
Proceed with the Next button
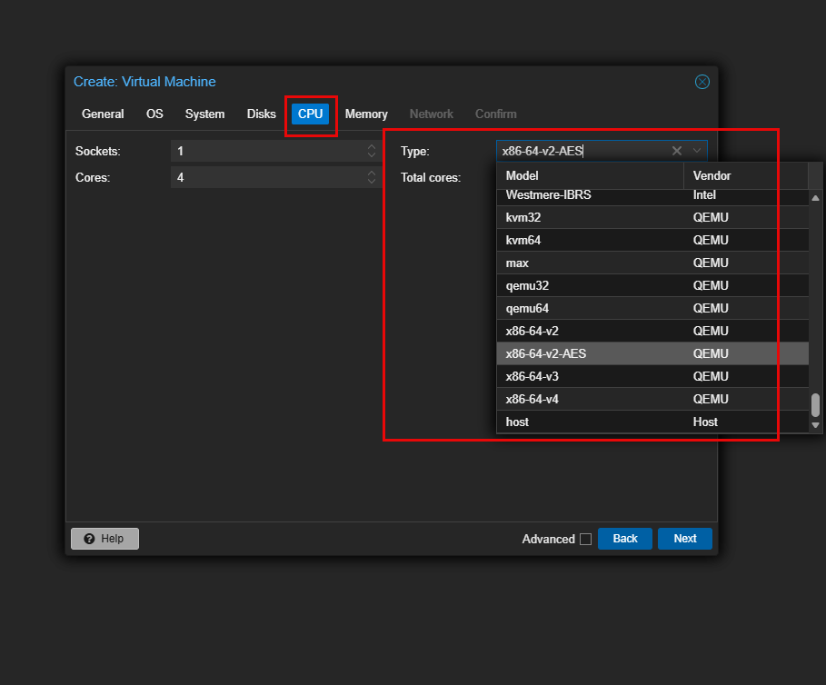pyautogui.click(x=685, y=539)
